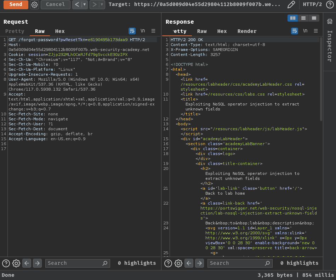Open help for Response search bar
The height and width of the screenshot is (280, 336).
(168, 263)
